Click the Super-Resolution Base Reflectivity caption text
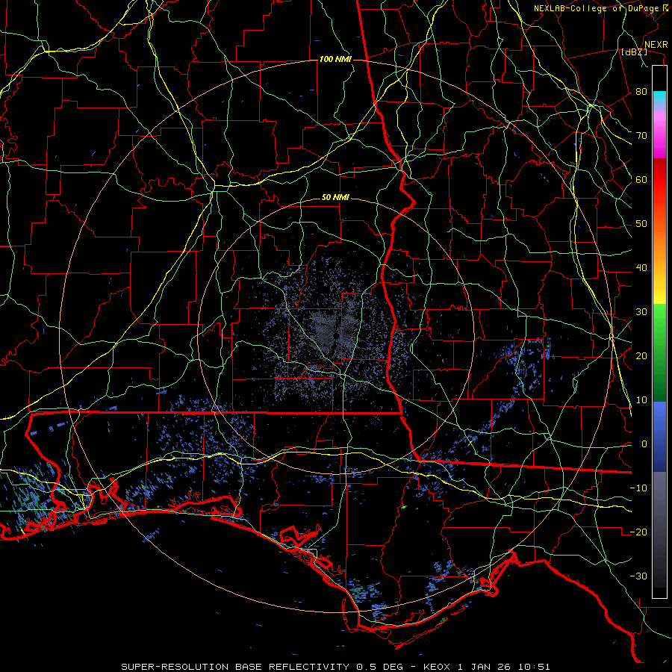672x672 pixels. point(235,667)
